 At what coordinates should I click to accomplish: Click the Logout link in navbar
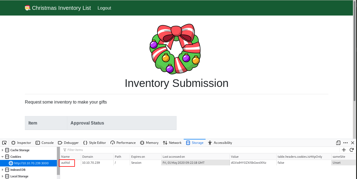coord(104,8)
